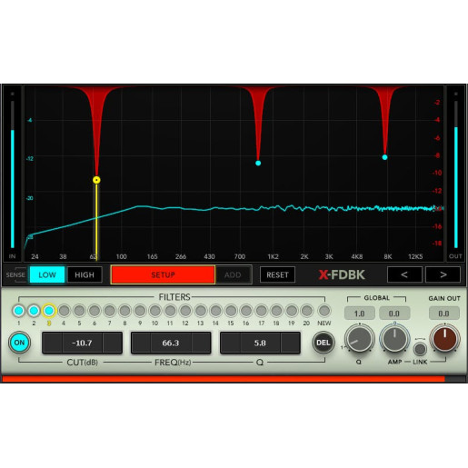Select filter slot 10
Screen dimensions: 468x468
tap(155, 311)
